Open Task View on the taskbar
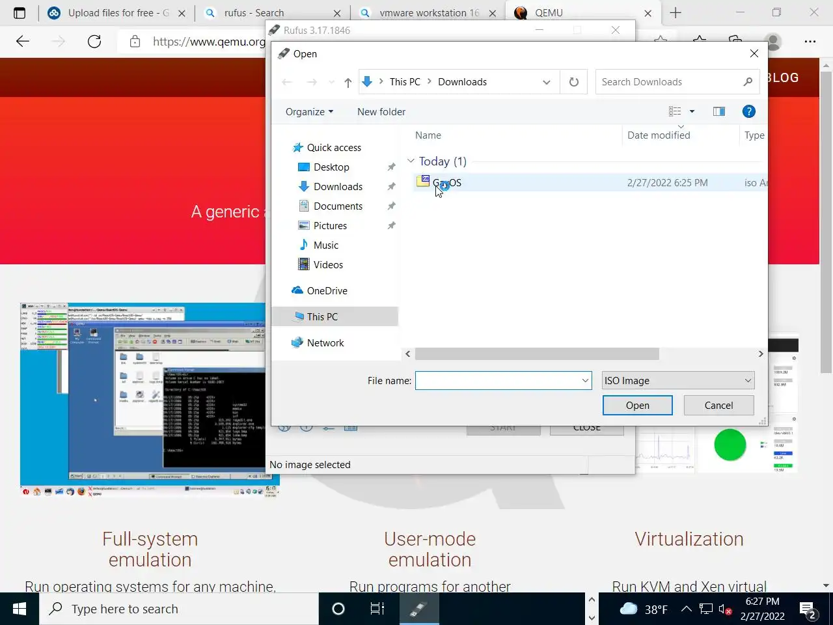 click(377, 609)
